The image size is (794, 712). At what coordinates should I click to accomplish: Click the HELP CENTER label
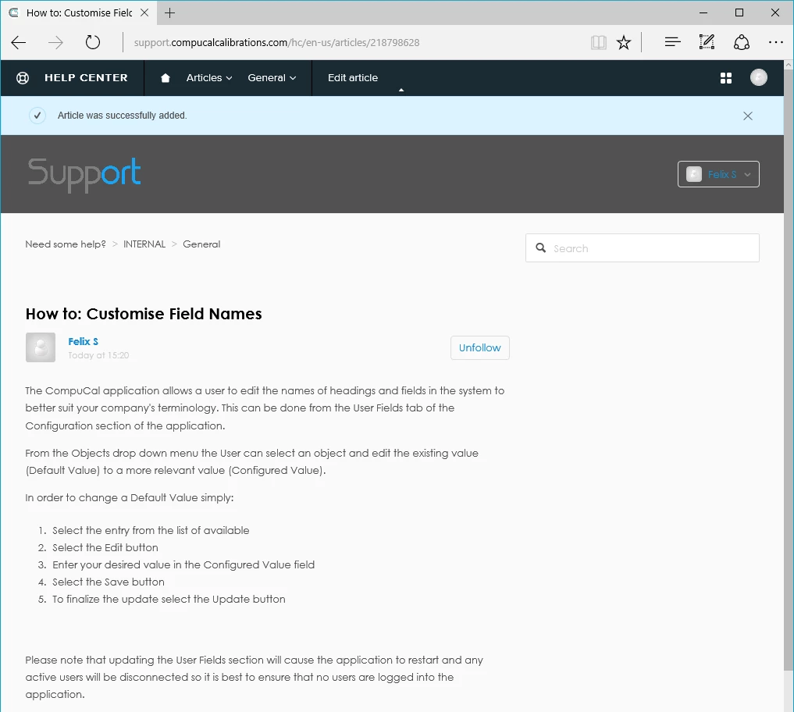coord(86,78)
